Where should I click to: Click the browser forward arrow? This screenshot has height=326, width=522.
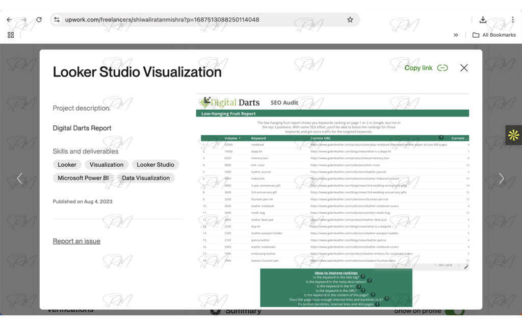23,20
